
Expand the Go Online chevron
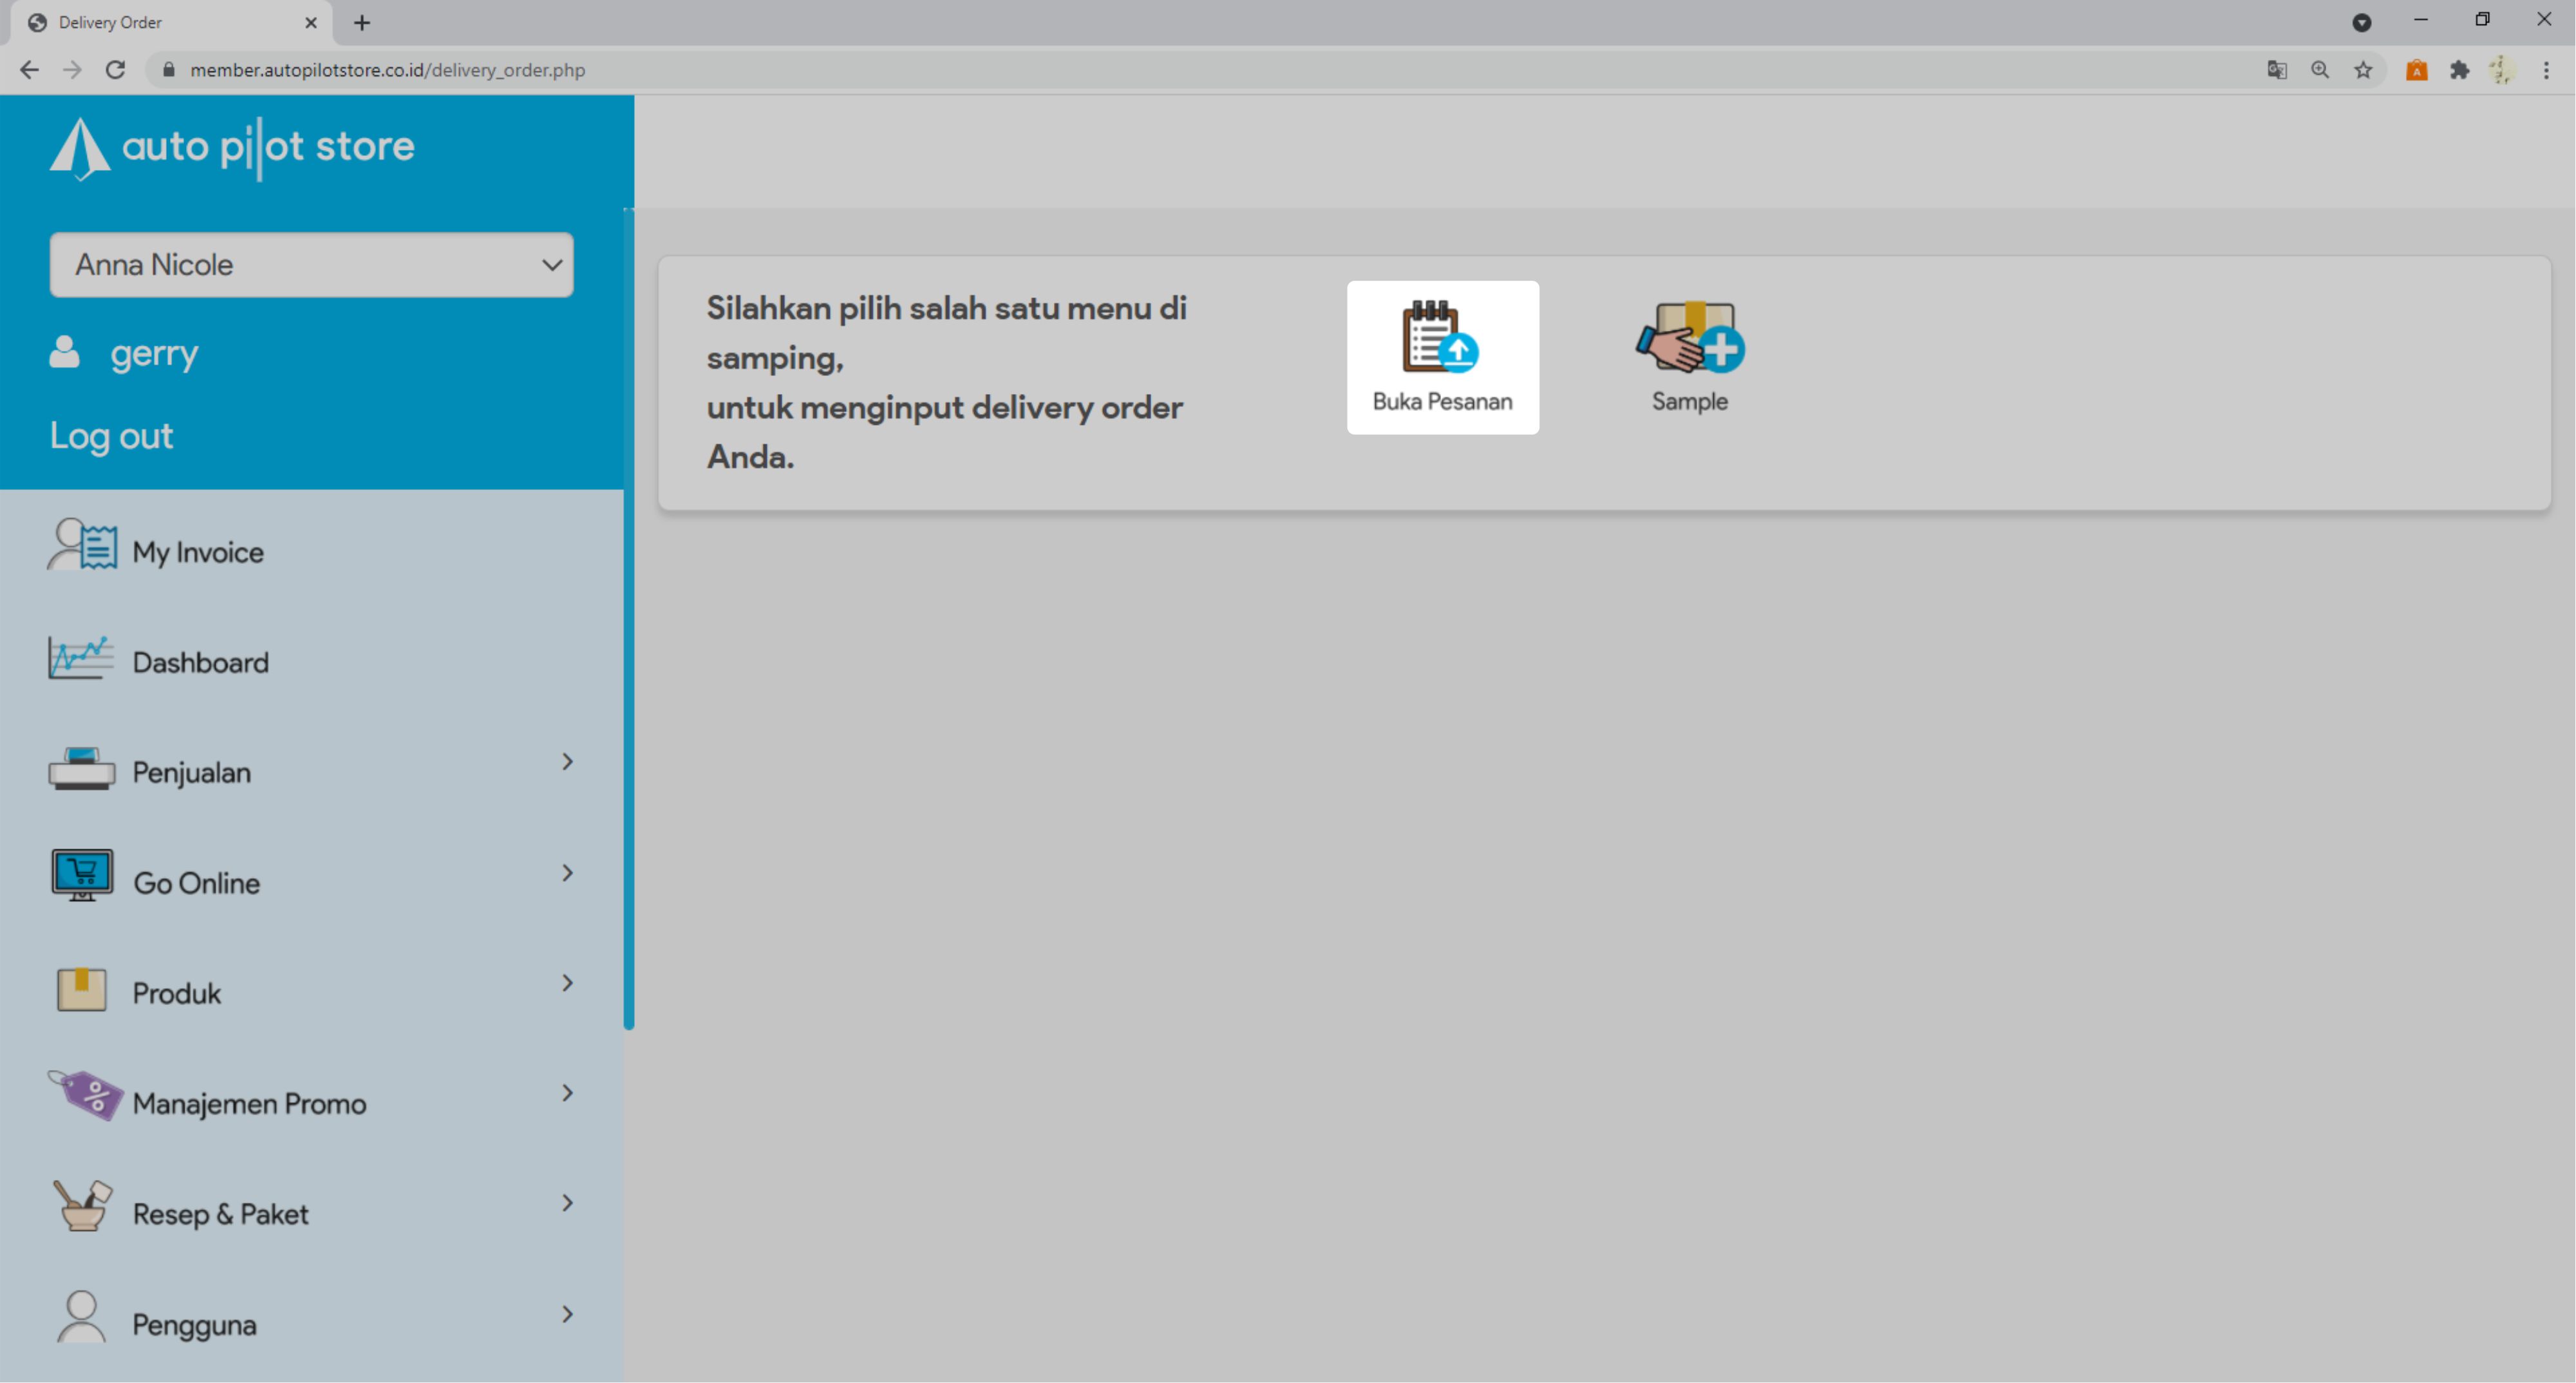(x=567, y=874)
